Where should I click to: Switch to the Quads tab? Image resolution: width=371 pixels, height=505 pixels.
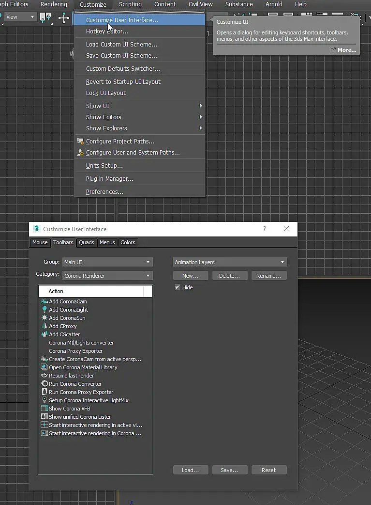pyautogui.click(x=87, y=242)
